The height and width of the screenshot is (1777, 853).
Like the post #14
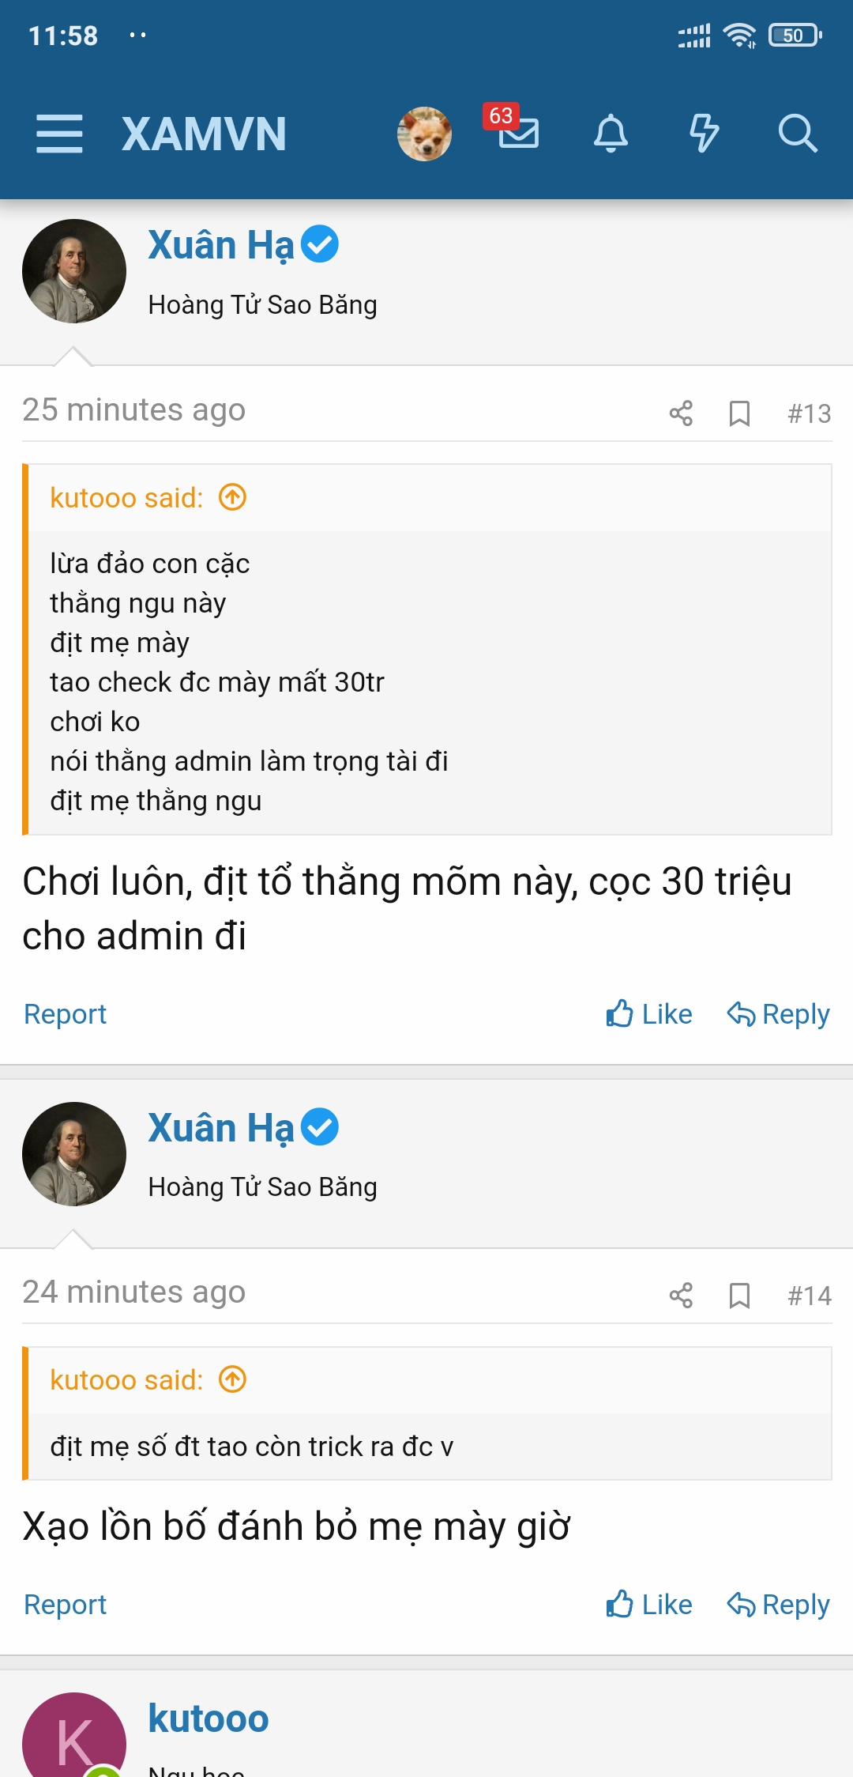(649, 1605)
